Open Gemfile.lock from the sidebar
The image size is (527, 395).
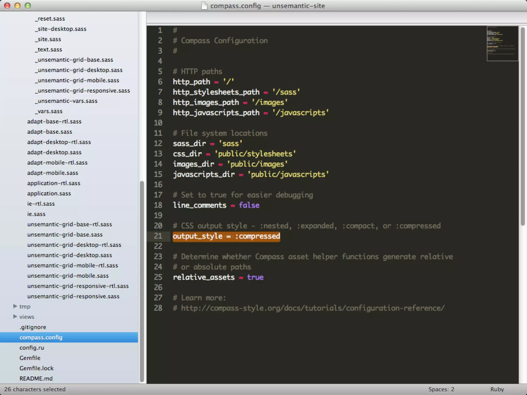tap(37, 368)
